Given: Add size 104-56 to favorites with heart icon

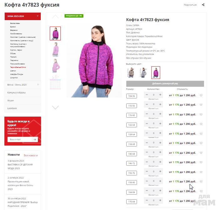Looking at the screenshot, I should click(x=201, y=95).
